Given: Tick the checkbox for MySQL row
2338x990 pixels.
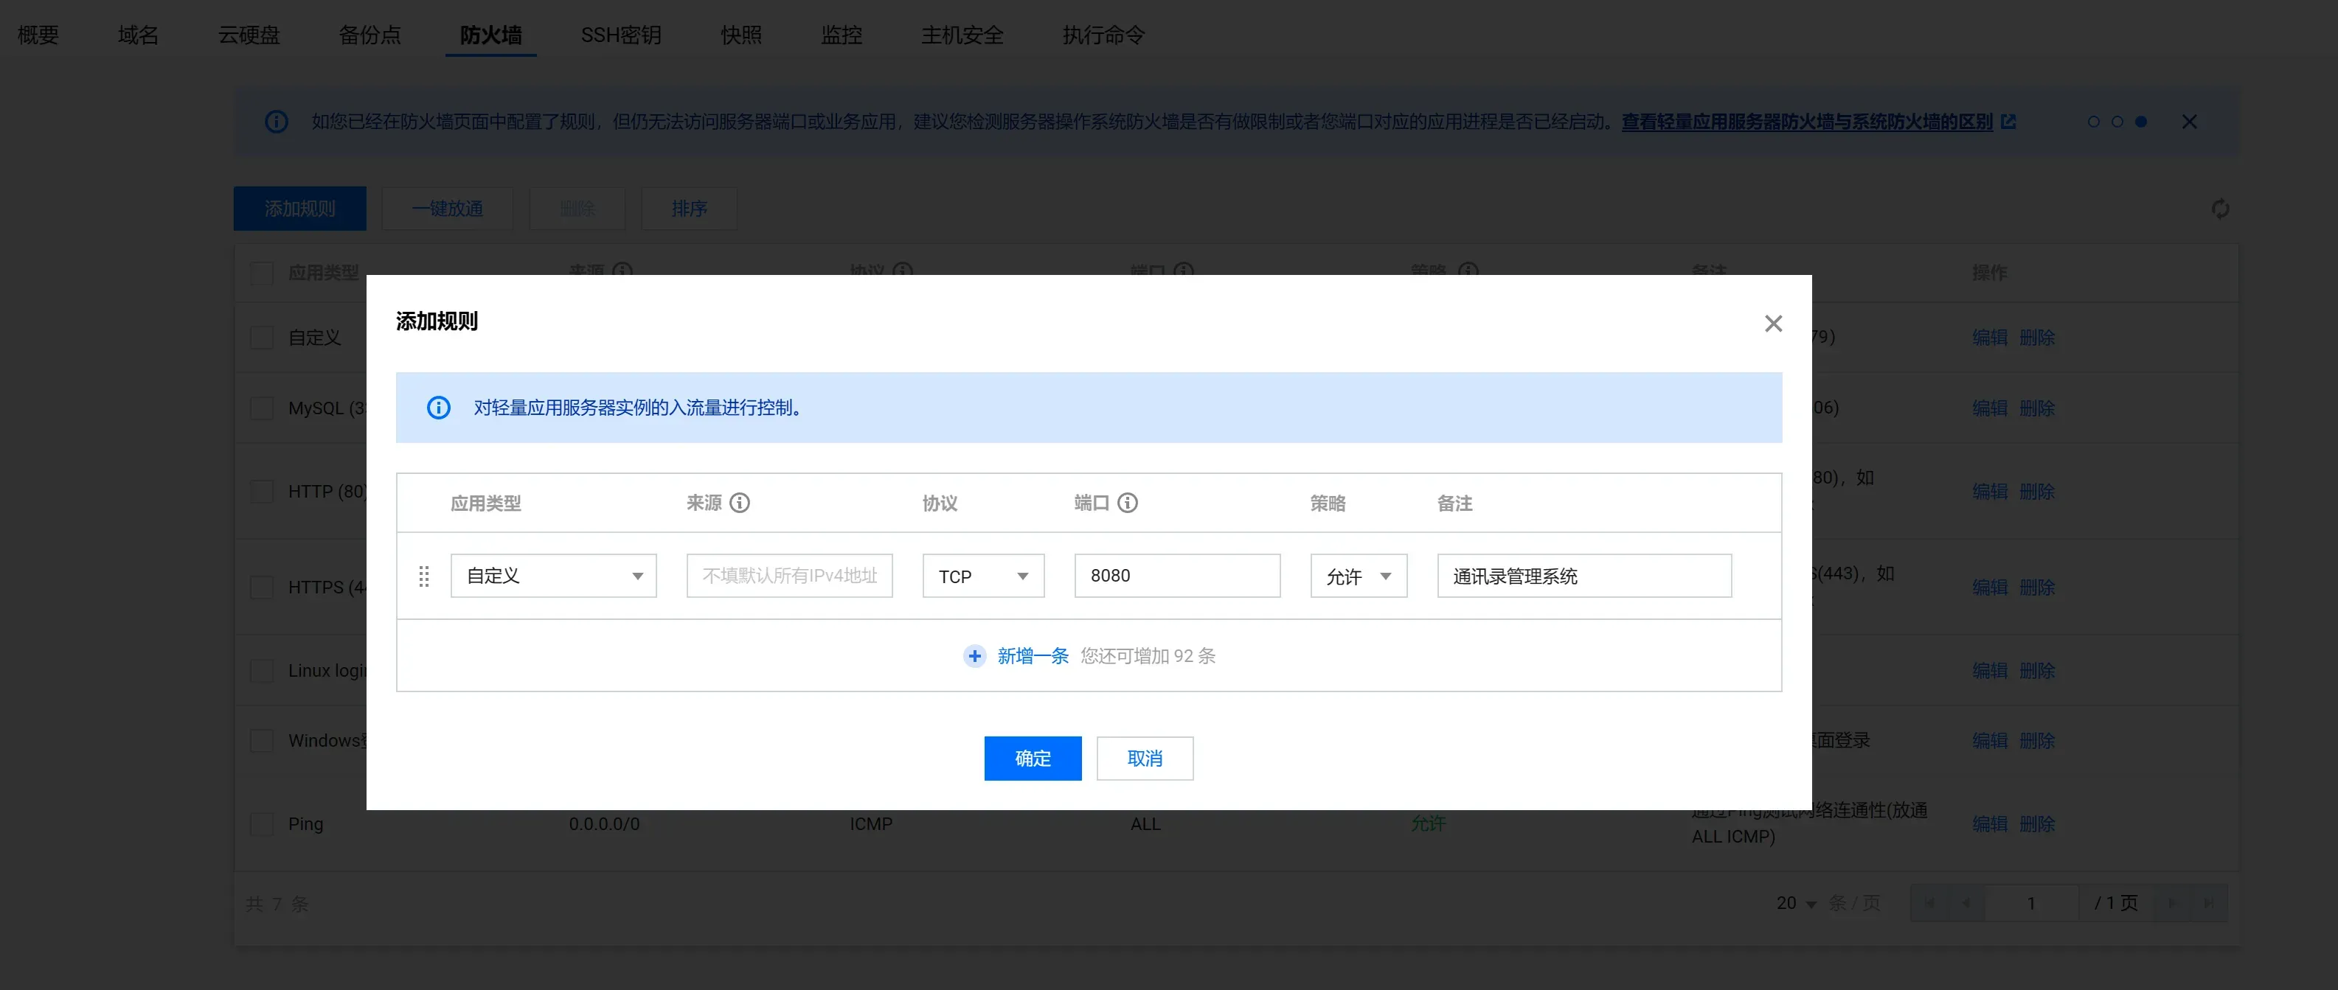Looking at the screenshot, I should click(261, 408).
